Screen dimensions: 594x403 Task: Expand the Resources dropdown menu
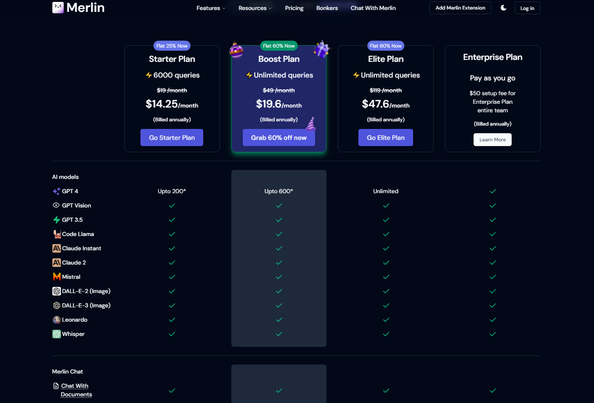click(255, 8)
